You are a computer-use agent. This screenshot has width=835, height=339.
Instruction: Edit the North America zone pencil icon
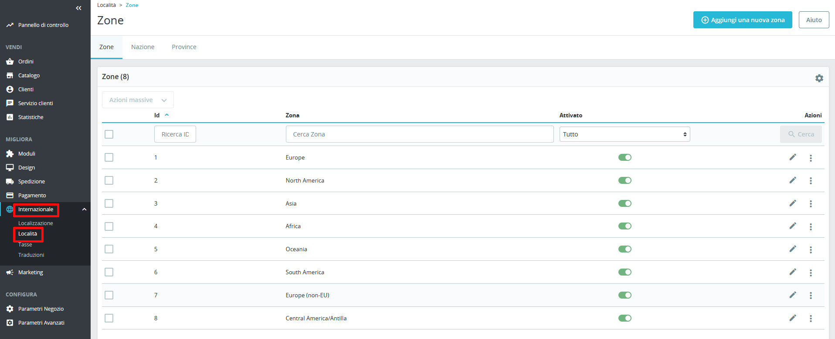pyautogui.click(x=793, y=180)
